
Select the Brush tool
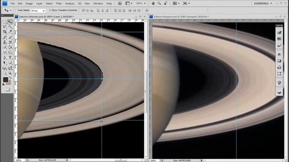click(x=10, y=37)
